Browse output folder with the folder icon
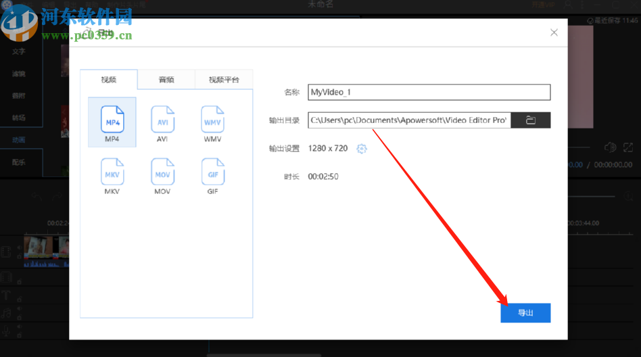The width and height of the screenshot is (641, 357). point(531,120)
